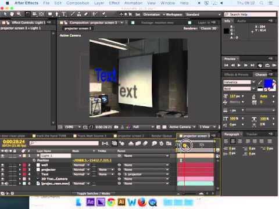
Task: Collapse the Light 1 layer properties
Action: [20, 156]
